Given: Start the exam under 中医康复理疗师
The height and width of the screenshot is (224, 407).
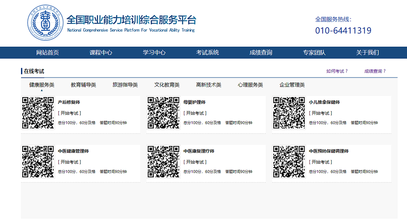Looking at the screenshot, I should (195, 162).
